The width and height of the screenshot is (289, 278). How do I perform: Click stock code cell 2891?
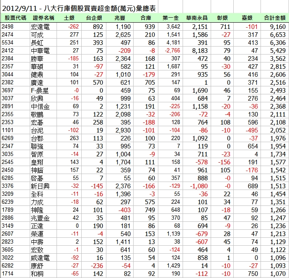point(8,106)
